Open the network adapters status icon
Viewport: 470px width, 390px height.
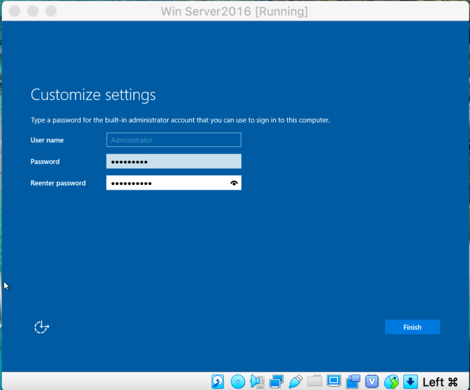[277, 381]
